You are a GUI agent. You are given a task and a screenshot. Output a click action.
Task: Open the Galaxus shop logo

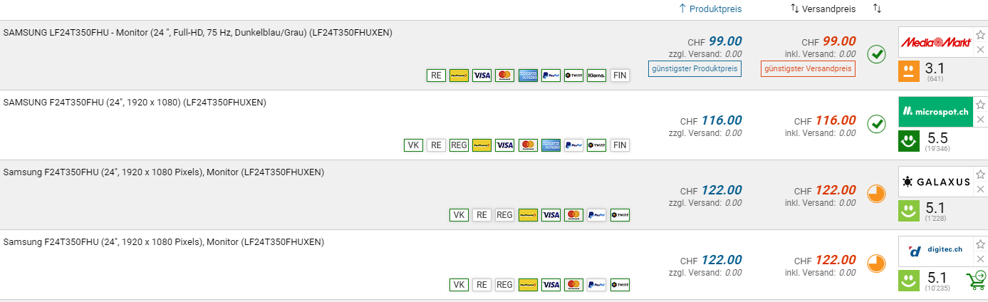click(x=935, y=182)
